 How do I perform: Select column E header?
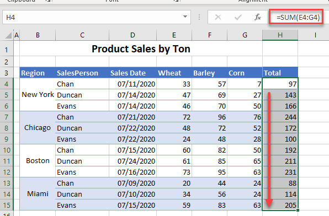(x=174, y=35)
